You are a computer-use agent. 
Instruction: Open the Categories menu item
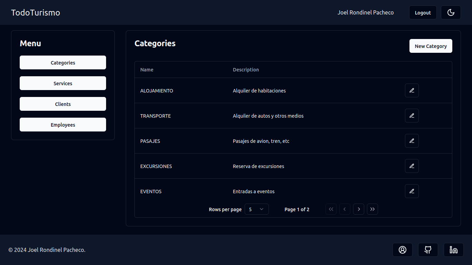pos(63,62)
